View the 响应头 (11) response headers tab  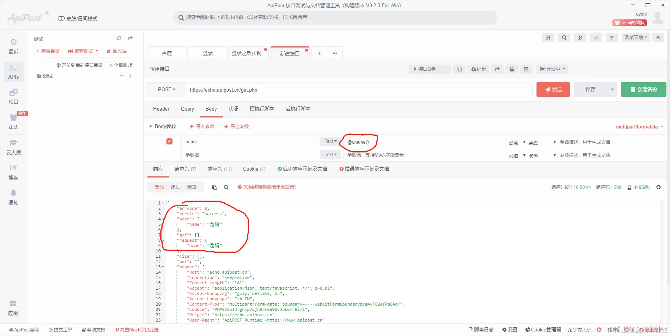[x=220, y=169]
